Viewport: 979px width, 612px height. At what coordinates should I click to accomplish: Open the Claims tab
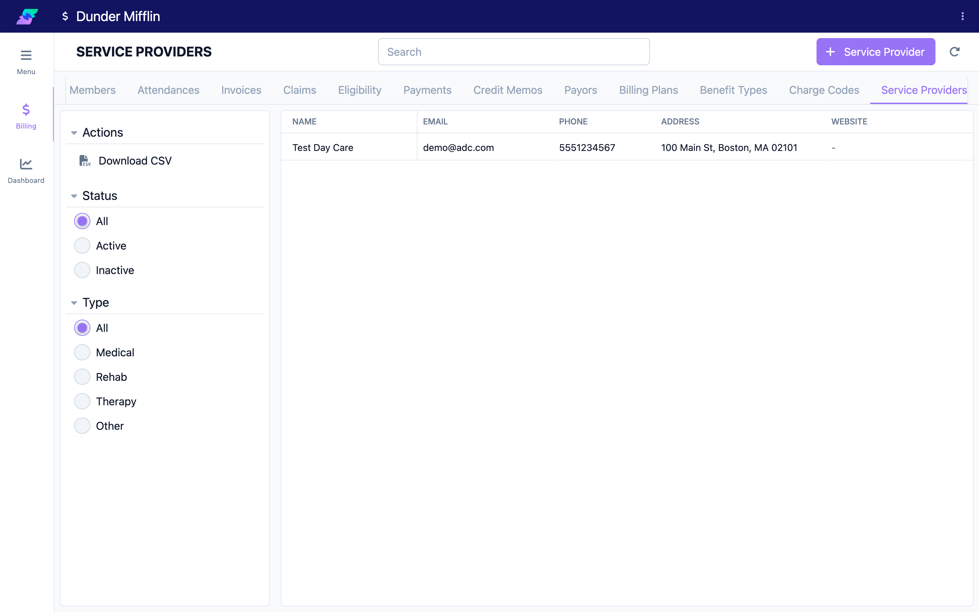[299, 90]
